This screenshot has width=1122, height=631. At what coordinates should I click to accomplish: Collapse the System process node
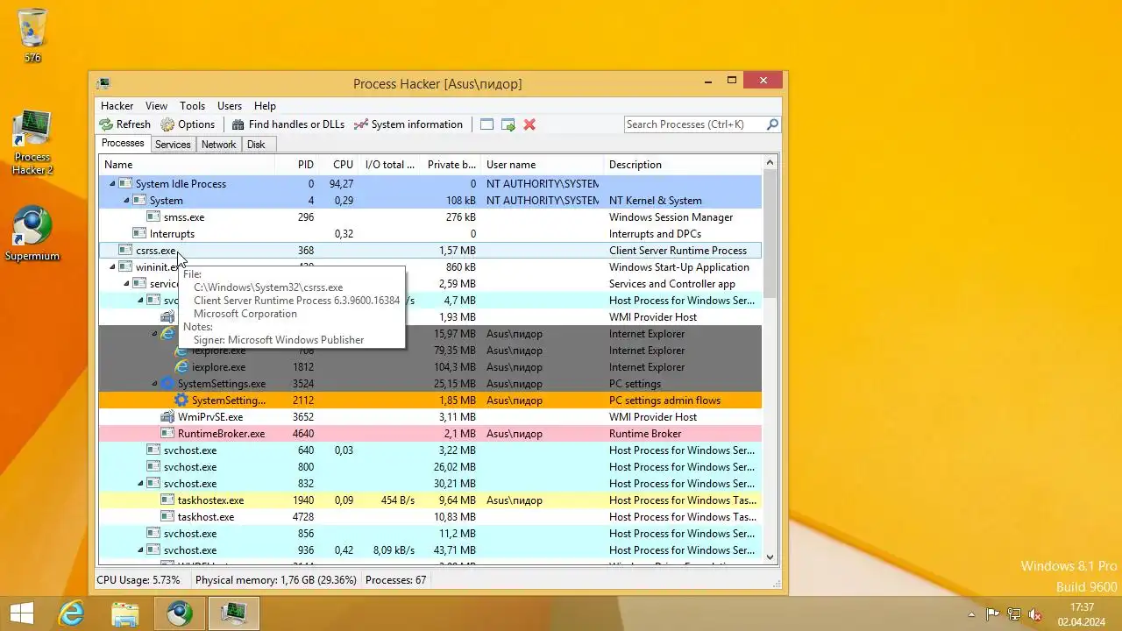[126, 201]
